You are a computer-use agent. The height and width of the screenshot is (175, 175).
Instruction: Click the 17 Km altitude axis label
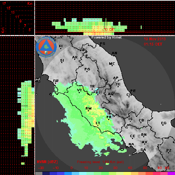[4, 3]
